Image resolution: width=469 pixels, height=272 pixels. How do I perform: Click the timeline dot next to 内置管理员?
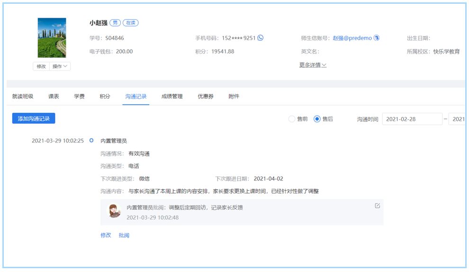[91, 141]
